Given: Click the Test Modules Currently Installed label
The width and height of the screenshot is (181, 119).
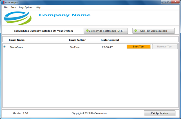Looking at the screenshot, I should click(x=43, y=31).
